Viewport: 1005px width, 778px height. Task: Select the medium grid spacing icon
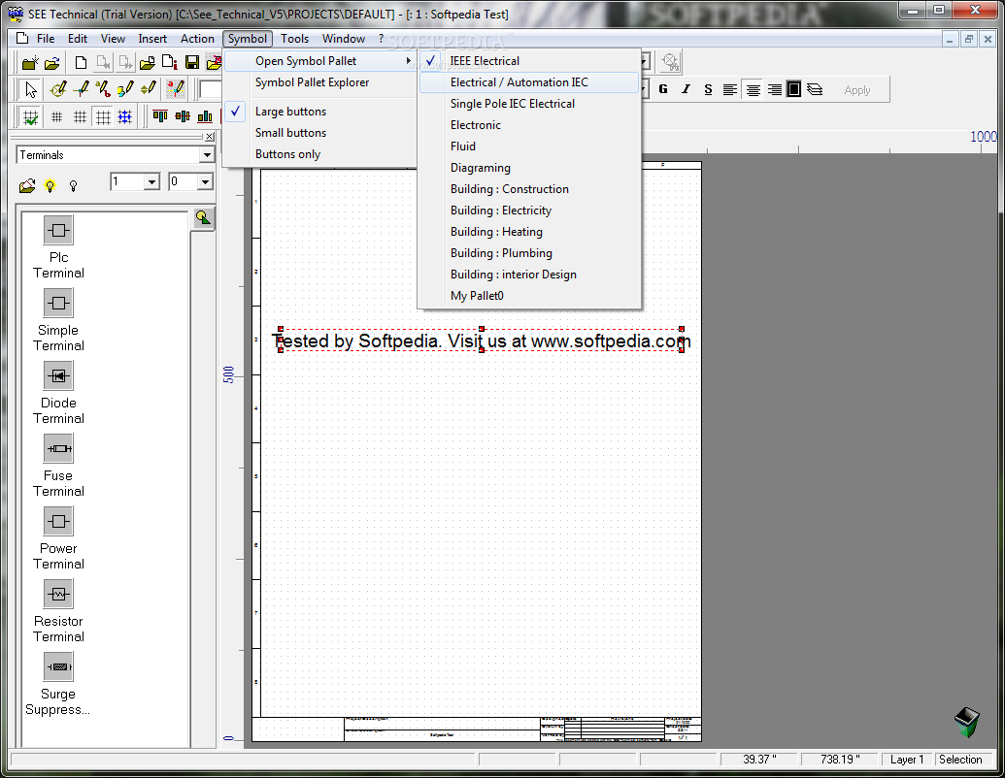[81, 117]
